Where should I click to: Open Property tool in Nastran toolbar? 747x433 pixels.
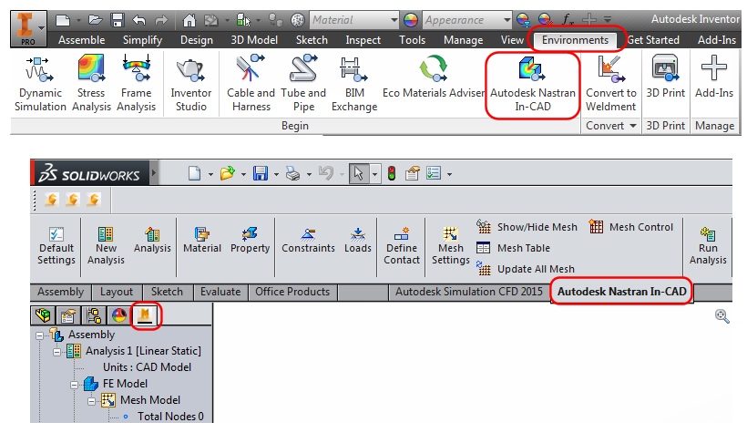(x=250, y=241)
